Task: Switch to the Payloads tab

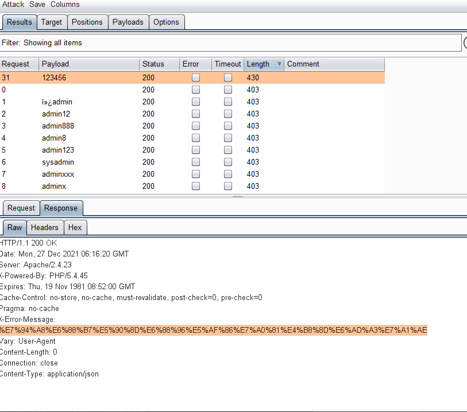Action: [128, 22]
